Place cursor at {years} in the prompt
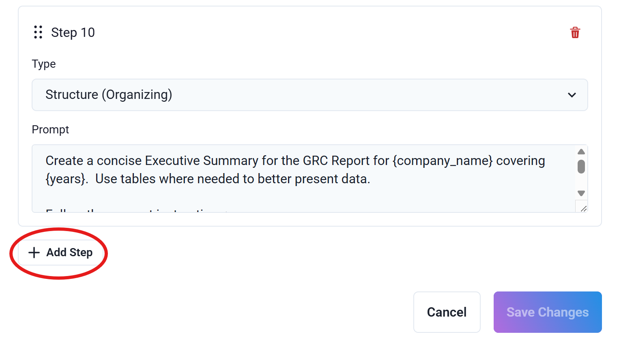Viewport: 619px width, 347px height. [x=65, y=179]
